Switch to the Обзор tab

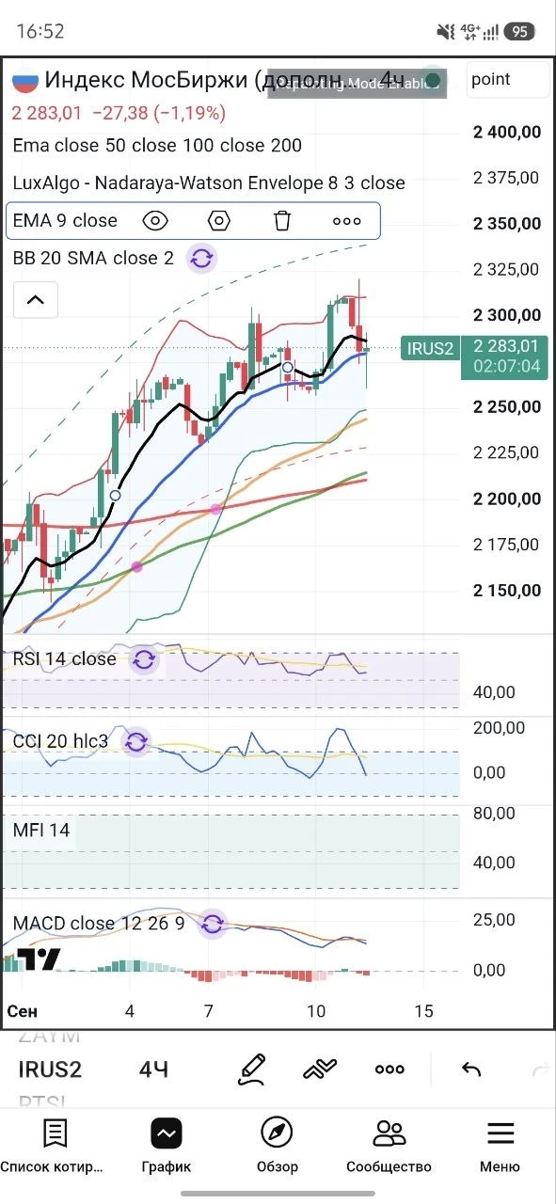277,1146
